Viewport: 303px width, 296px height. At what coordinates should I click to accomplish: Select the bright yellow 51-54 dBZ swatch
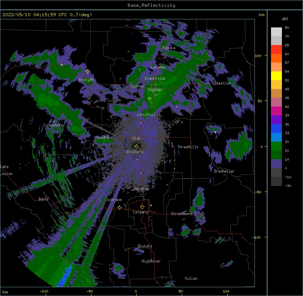pyautogui.click(x=276, y=76)
